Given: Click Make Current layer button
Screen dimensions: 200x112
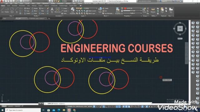Looking at the screenshot, I should coord(91,11).
